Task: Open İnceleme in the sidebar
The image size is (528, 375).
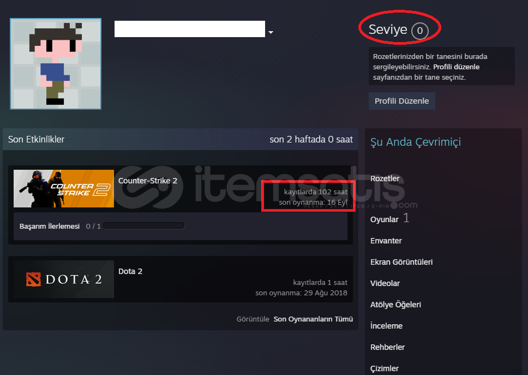Action: pyautogui.click(x=386, y=325)
